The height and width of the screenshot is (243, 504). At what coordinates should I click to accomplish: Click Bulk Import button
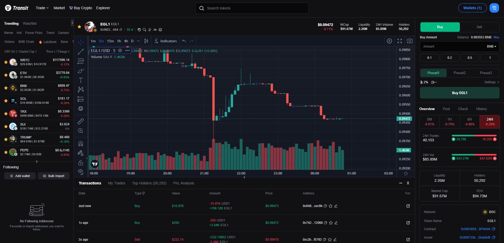click(x=54, y=176)
